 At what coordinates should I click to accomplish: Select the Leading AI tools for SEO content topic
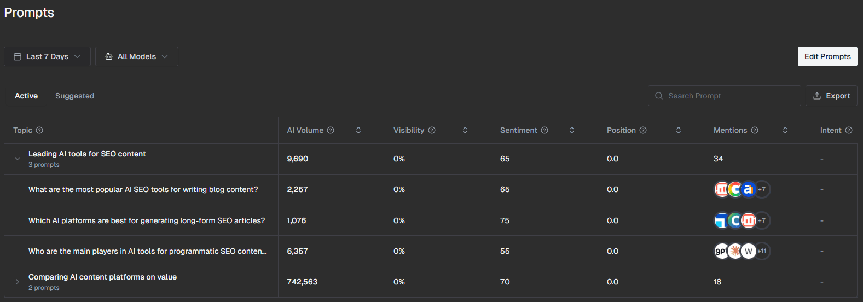tap(87, 154)
